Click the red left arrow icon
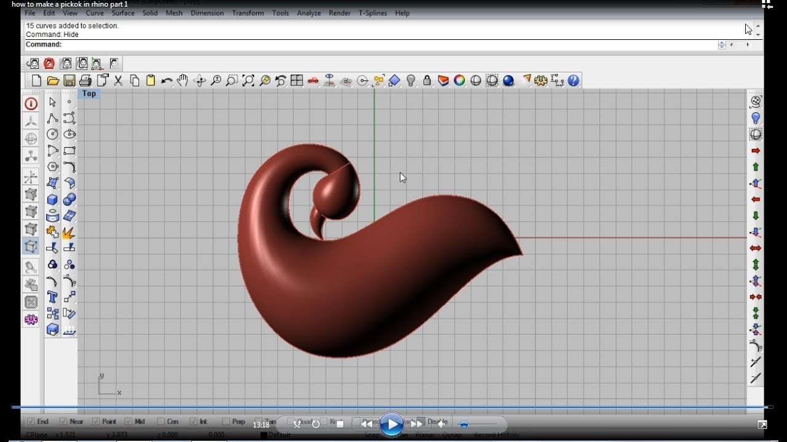 756,200
